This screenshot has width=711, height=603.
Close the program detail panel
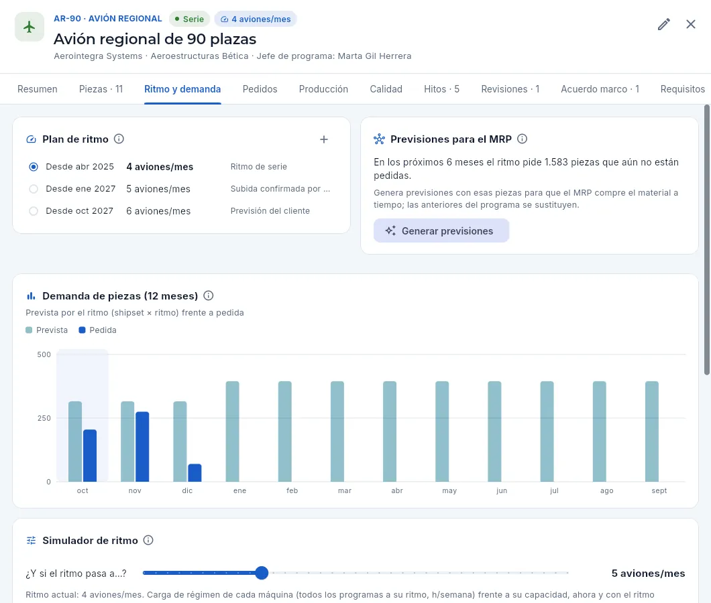[691, 24]
